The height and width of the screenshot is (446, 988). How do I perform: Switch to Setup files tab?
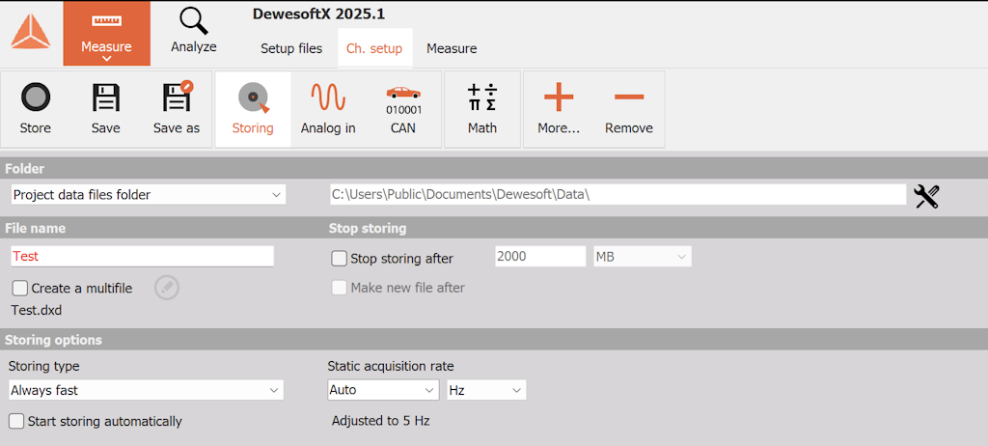click(291, 48)
